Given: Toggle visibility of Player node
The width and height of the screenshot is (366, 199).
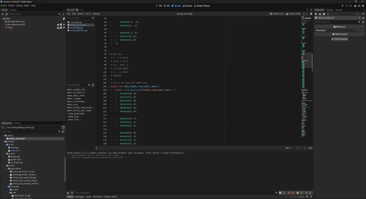Looking at the screenshot, I should pos(64,28).
